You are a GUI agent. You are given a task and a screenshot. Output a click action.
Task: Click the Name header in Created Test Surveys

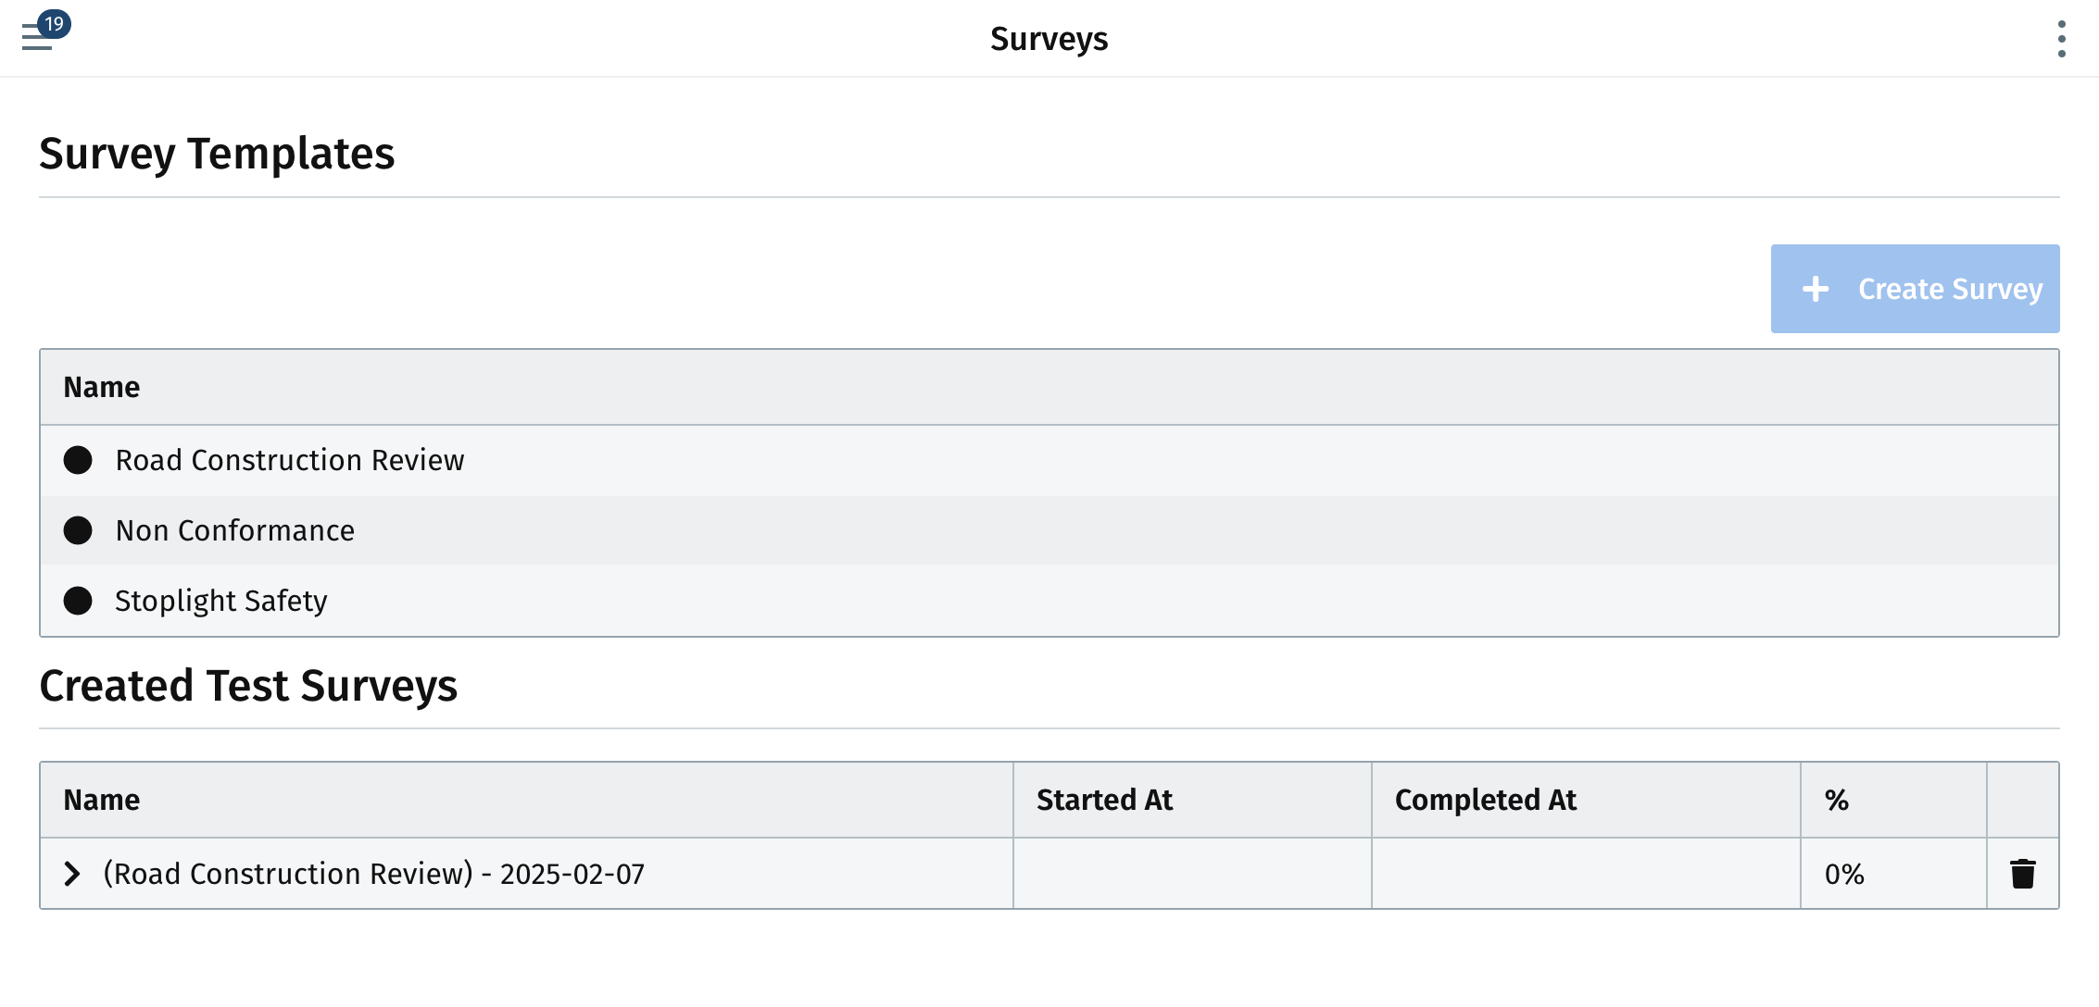tap(102, 800)
